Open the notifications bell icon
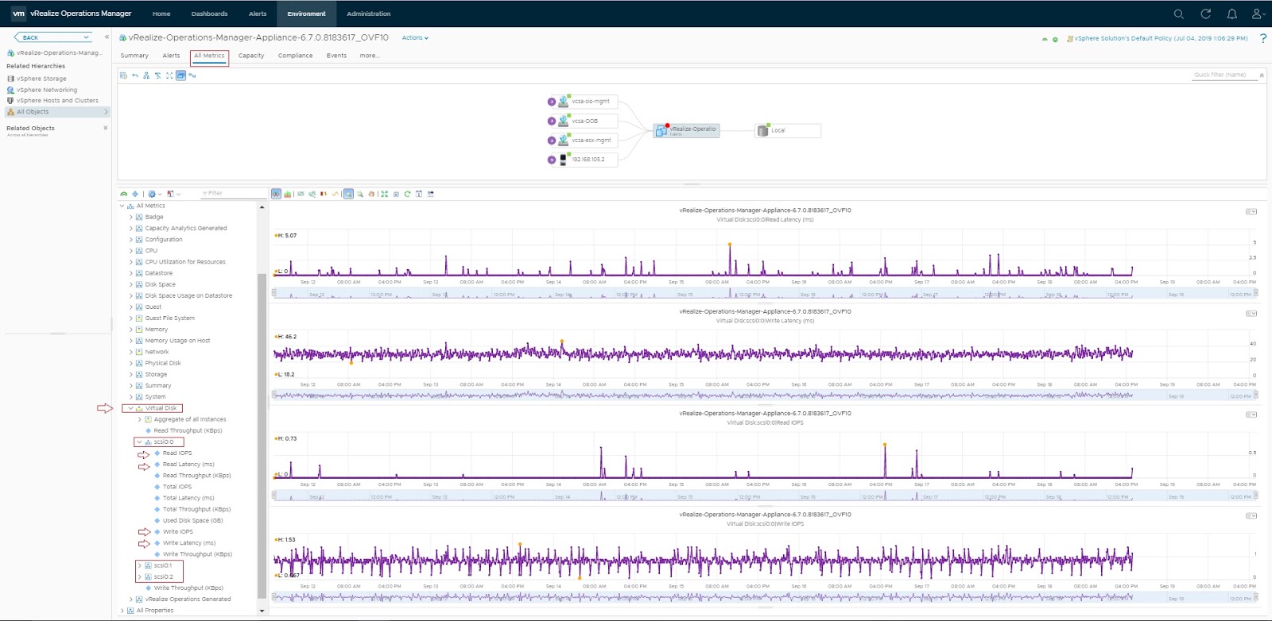Viewport: 1272px width, 621px height. point(1231,13)
